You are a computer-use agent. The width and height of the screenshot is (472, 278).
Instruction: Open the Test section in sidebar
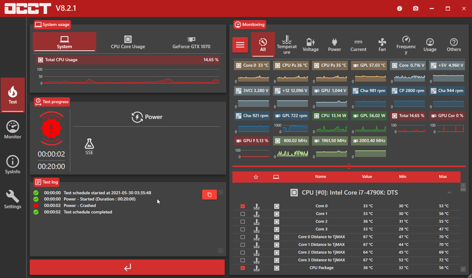coord(13,95)
